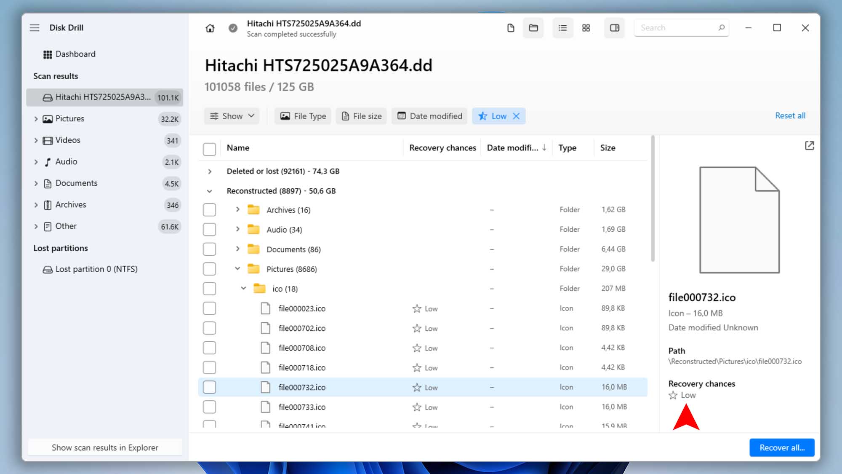Expand the Deleted or lost group
The height and width of the screenshot is (474, 842).
click(210, 171)
